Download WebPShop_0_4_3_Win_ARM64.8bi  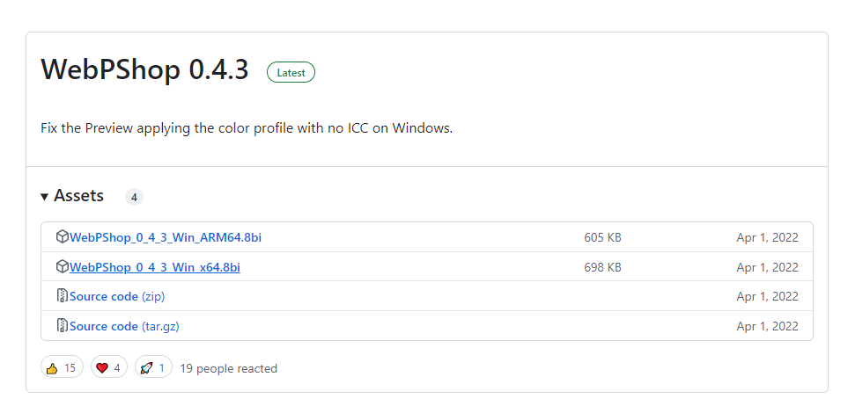point(165,237)
